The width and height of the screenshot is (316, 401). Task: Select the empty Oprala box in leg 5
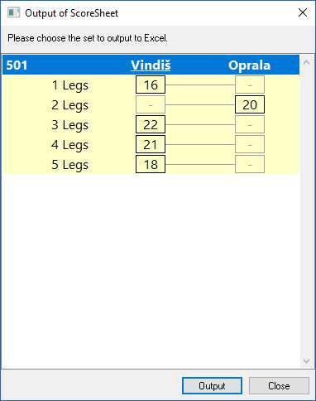point(250,164)
